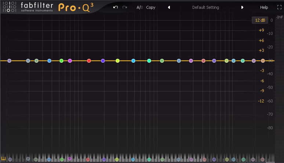Select the sixteenth violet EQ band node
Image resolution: width=284 pixels, height=163 pixels.
click(x=214, y=61)
